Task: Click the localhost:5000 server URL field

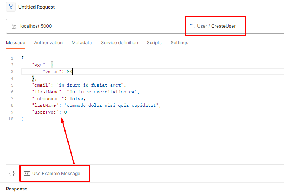Action: point(36,26)
